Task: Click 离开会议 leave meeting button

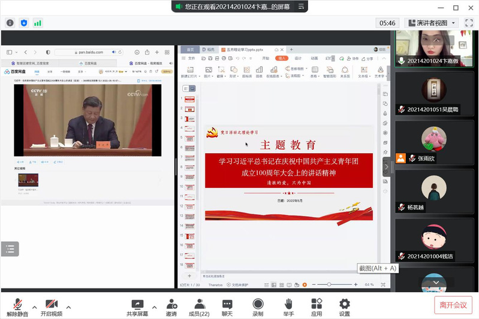Action: click(x=453, y=305)
